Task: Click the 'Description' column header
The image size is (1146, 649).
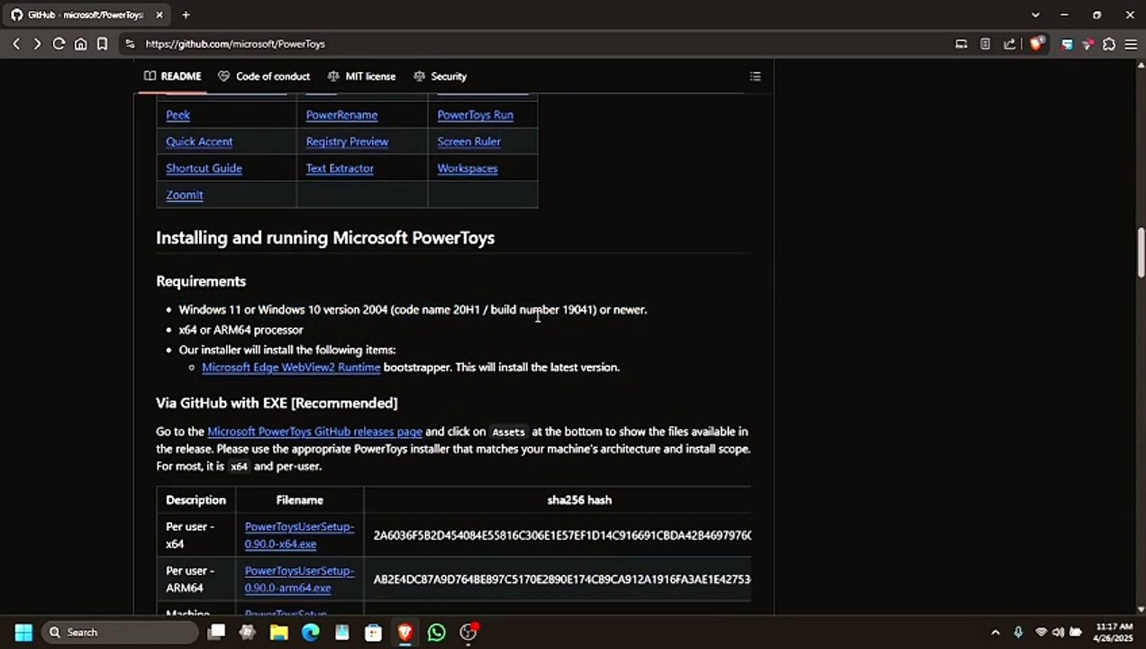Action: click(196, 500)
